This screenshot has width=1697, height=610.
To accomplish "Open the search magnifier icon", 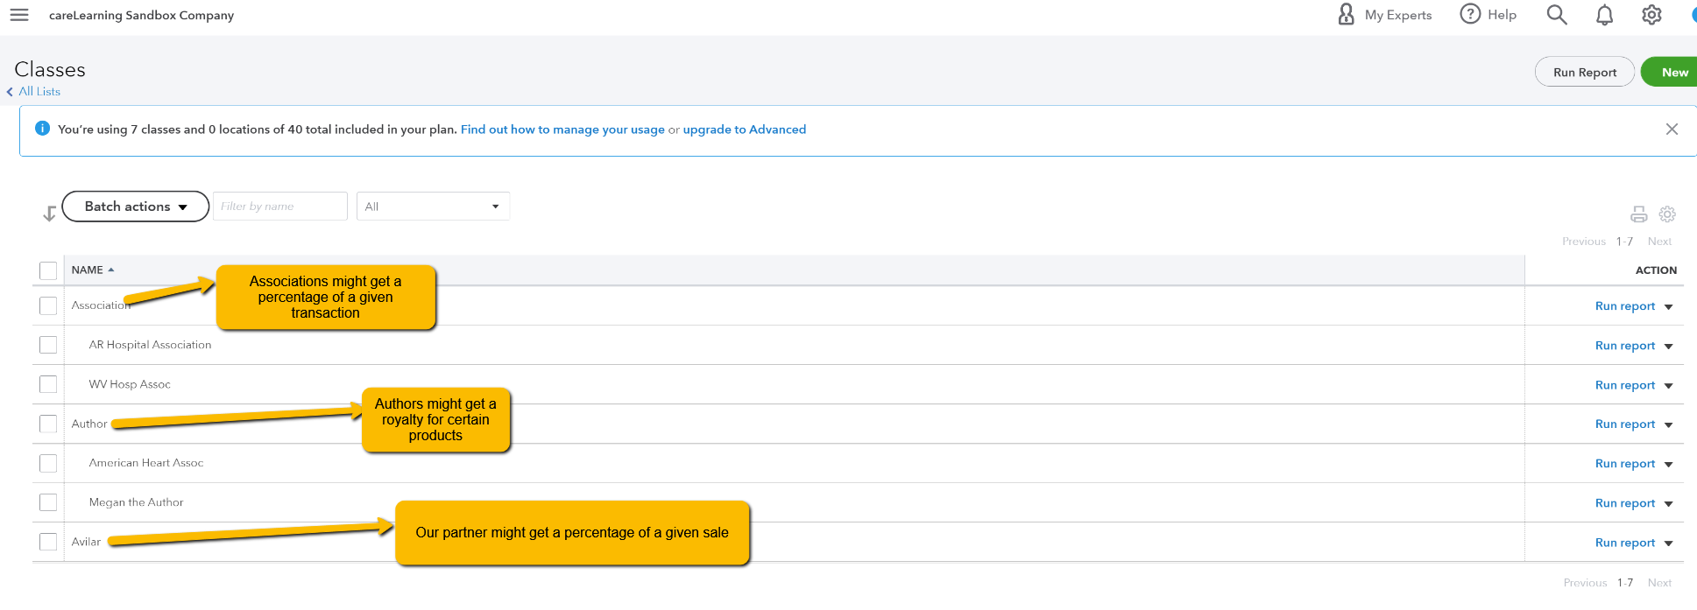I will [x=1556, y=15].
